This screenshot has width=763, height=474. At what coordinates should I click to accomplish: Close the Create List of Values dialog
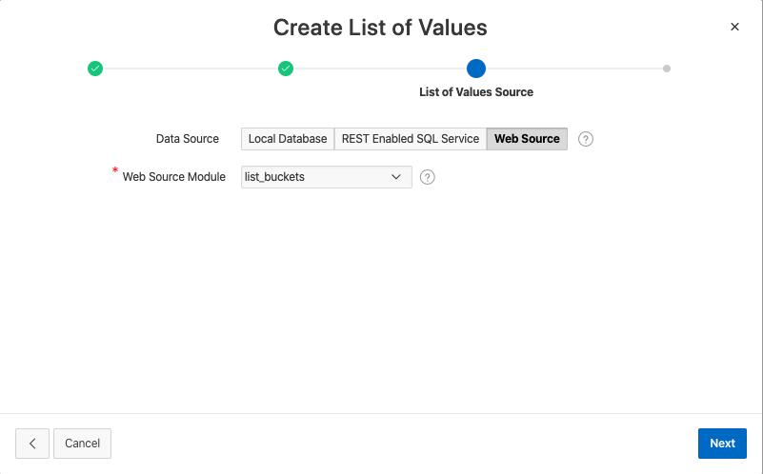[734, 27]
